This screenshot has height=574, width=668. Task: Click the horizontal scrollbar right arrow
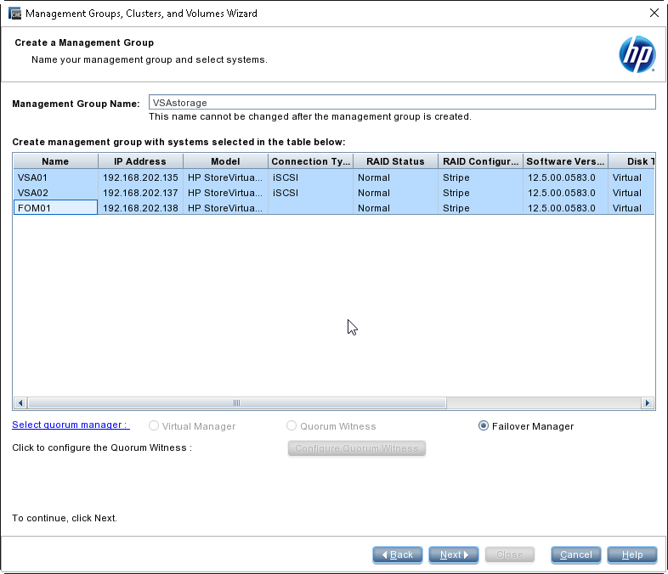648,402
